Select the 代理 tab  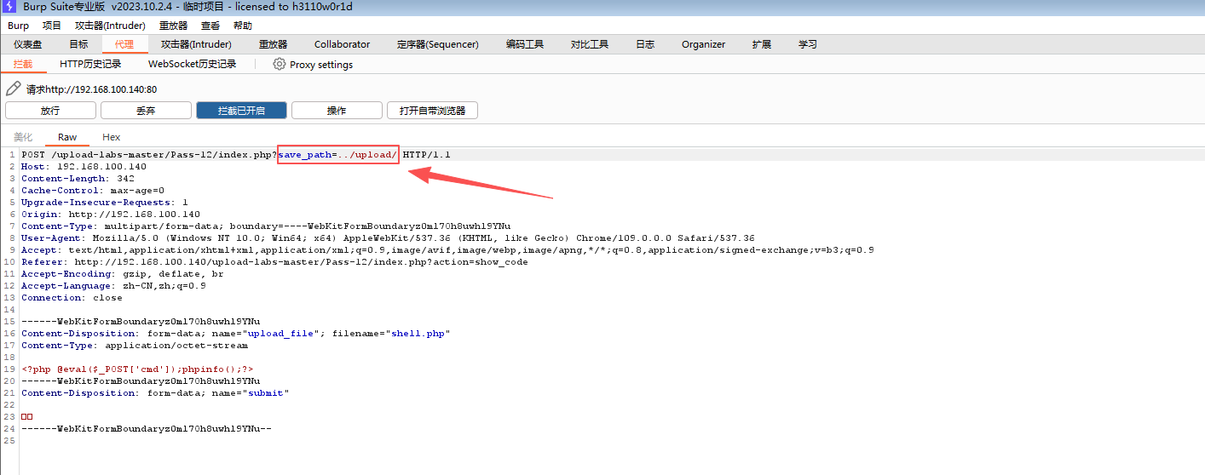pyautogui.click(x=124, y=44)
